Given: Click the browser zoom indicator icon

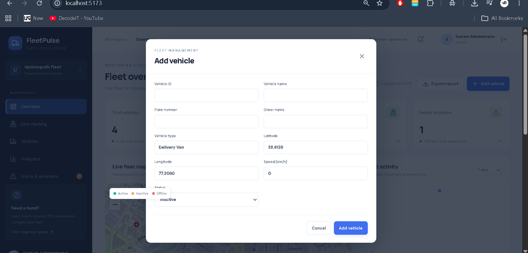Looking at the screenshot, I should click(x=367, y=3).
